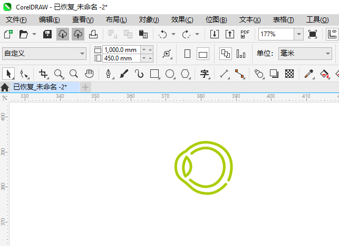Select the Text tool
339x246 pixels.
205,74
